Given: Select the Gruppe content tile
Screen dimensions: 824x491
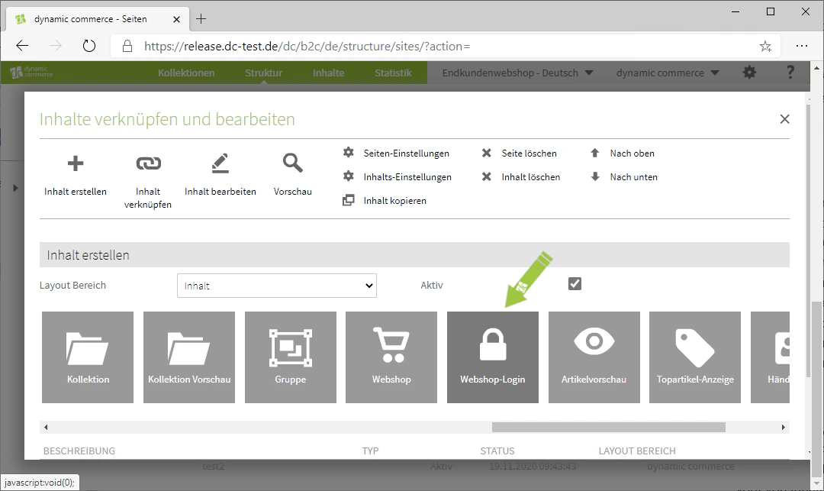Looking at the screenshot, I should (291, 357).
